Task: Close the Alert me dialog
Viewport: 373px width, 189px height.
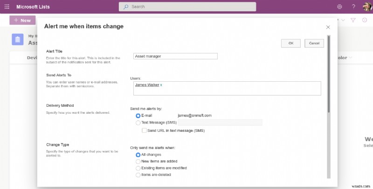Action: coord(328,27)
